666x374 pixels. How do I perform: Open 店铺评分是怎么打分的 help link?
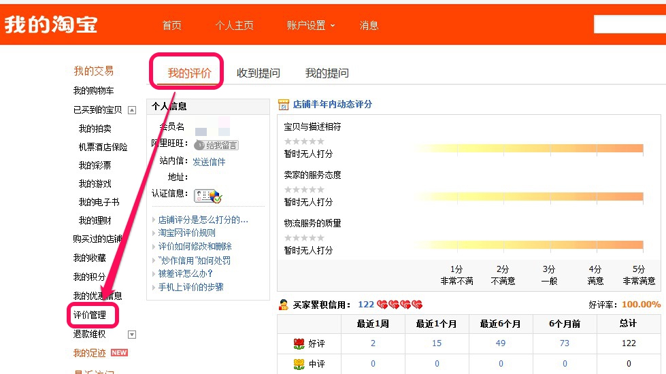point(203,220)
